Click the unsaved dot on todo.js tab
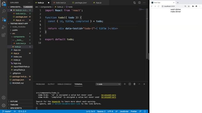Image resolution: width=202 pixels, height=113 pixels. [x=49, y=3]
